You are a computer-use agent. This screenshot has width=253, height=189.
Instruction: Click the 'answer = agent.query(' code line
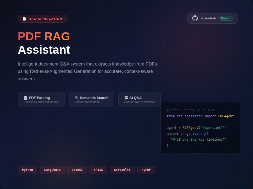187,134
